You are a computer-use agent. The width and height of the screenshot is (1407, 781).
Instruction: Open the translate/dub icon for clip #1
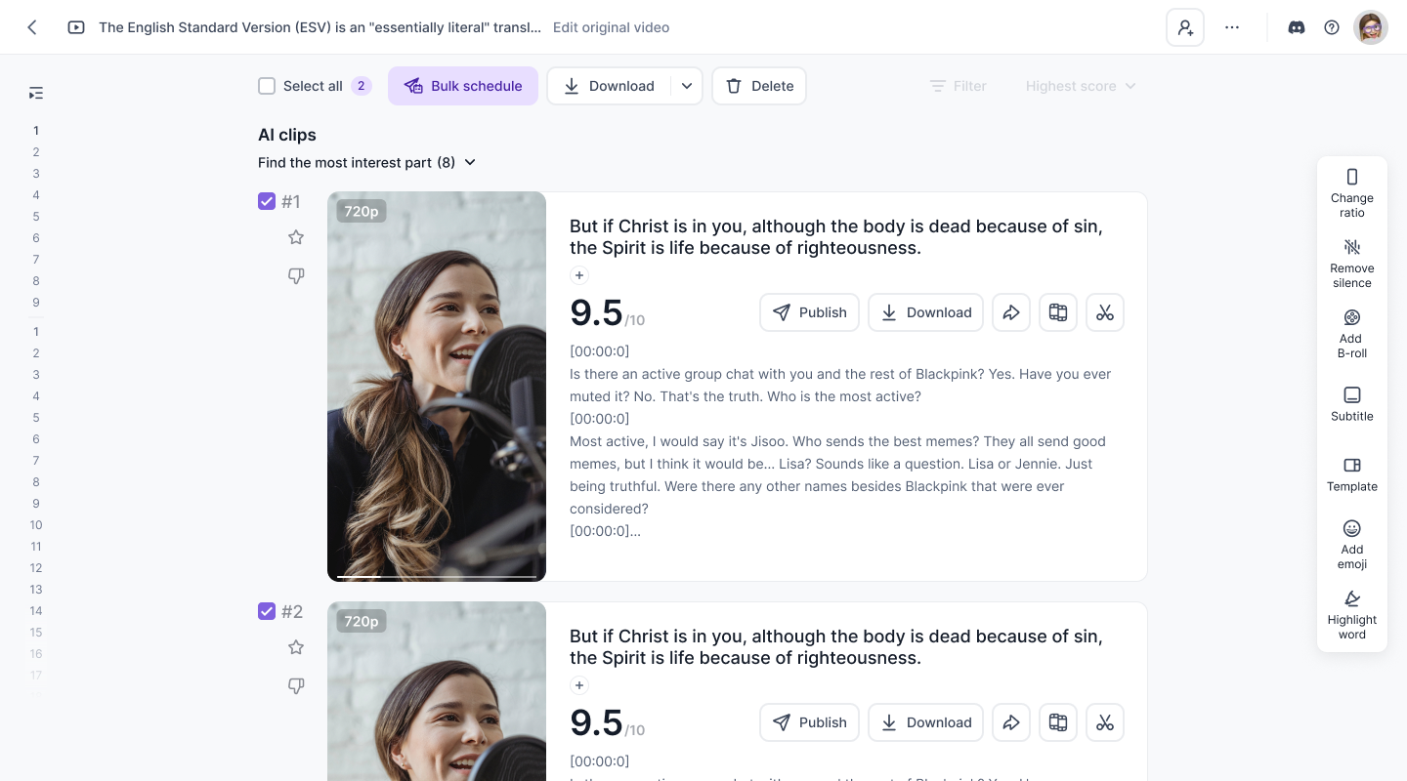coord(1058,312)
